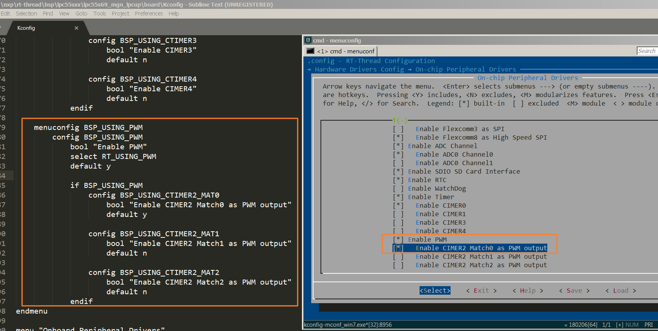The width and height of the screenshot is (658, 331).
Task: Enable the CIMER2 Match1 as PWM output option
Action: [481, 257]
